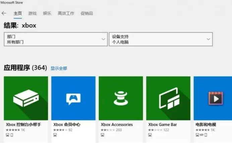This screenshot has height=143, width=232.
Task: Click the 显示全部 link
Action: pos(59,68)
